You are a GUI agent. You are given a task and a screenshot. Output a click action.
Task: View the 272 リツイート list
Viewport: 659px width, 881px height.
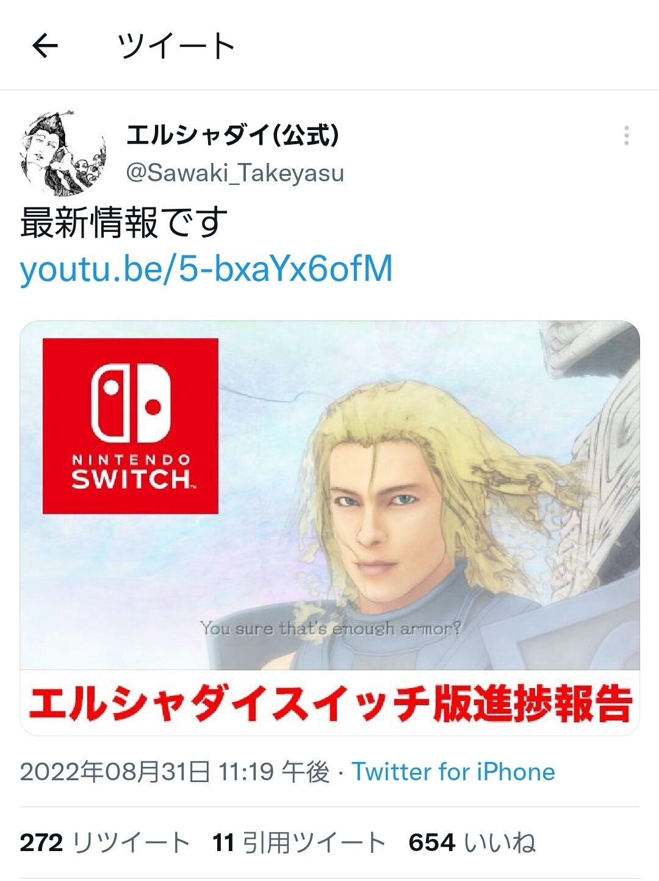click(105, 843)
